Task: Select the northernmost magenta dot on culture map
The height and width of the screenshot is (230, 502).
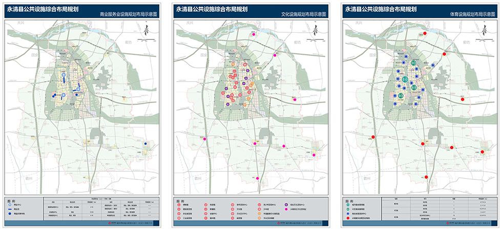Action: pos(253,34)
